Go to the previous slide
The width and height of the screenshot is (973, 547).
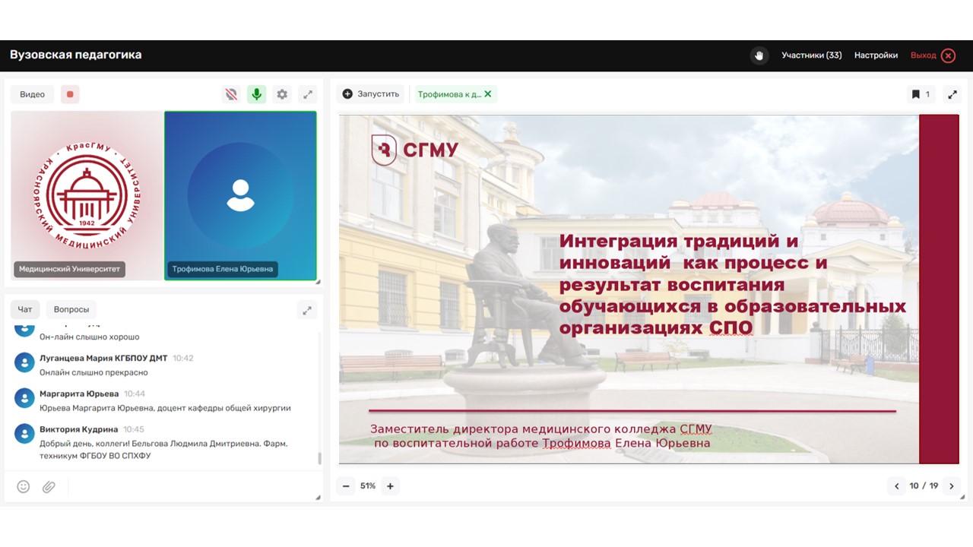click(897, 486)
